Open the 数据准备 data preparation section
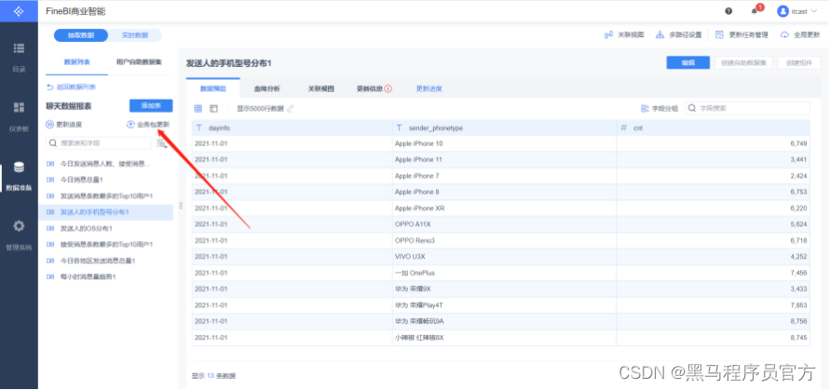Screen dimensions: 830x390 point(19,176)
